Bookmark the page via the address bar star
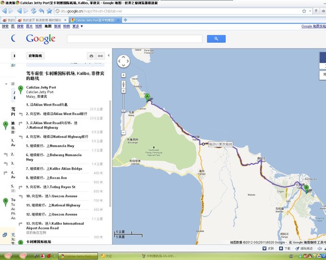Image resolution: width=326 pixels, height=260 pixels. click(x=304, y=11)
